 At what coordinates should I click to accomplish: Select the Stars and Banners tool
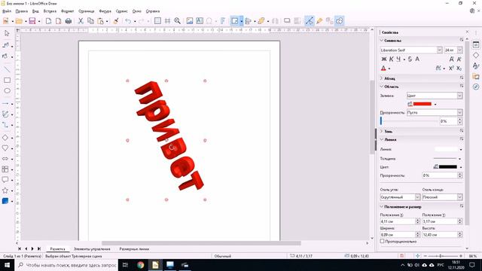(x=5, y=190)
